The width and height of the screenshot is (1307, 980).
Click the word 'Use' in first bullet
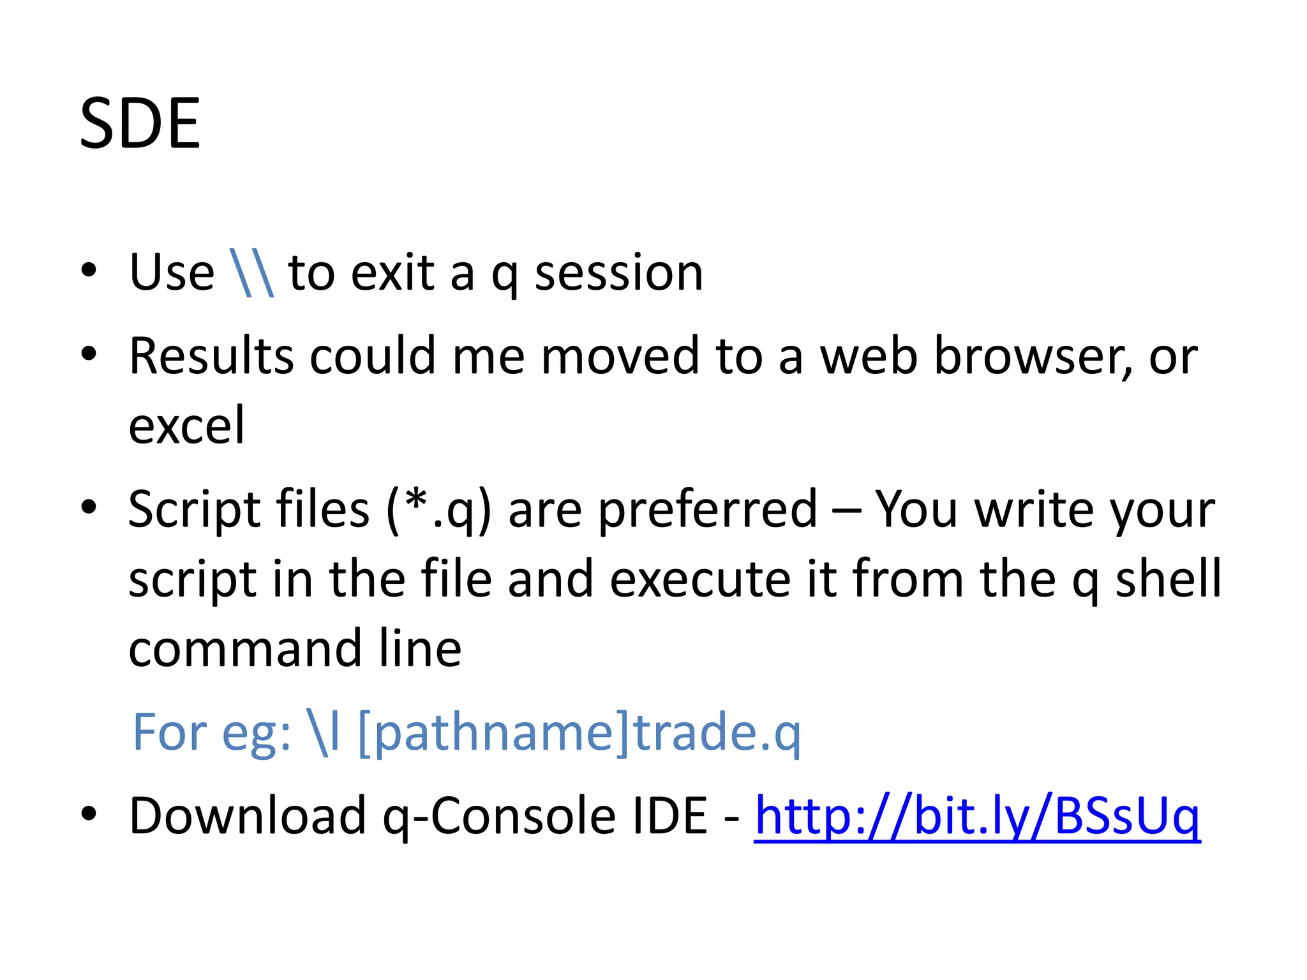(x=172, y=273)
